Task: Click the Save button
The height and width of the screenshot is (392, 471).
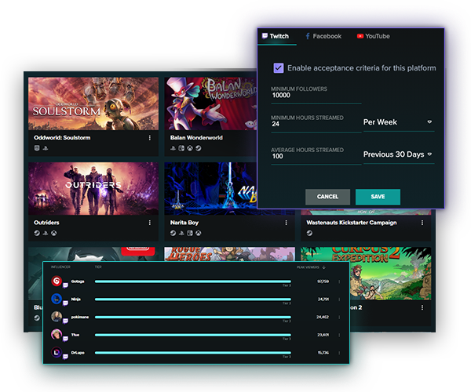Action: pos(378,197)
